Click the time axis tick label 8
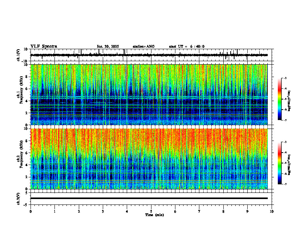 223,211
